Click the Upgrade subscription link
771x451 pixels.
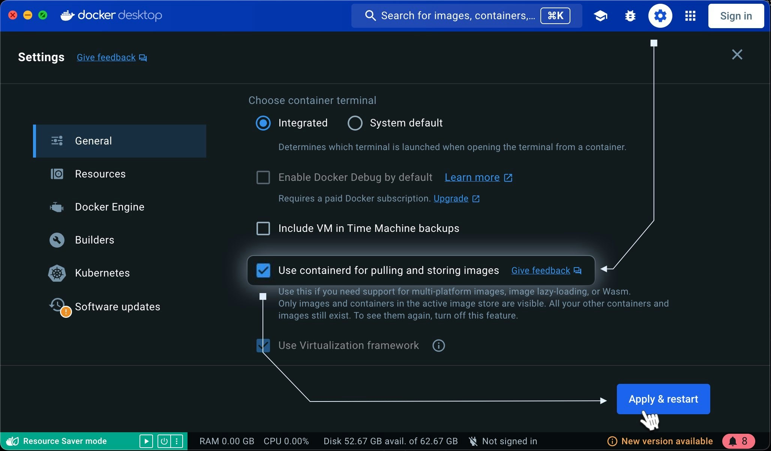(x=451, y=198)
